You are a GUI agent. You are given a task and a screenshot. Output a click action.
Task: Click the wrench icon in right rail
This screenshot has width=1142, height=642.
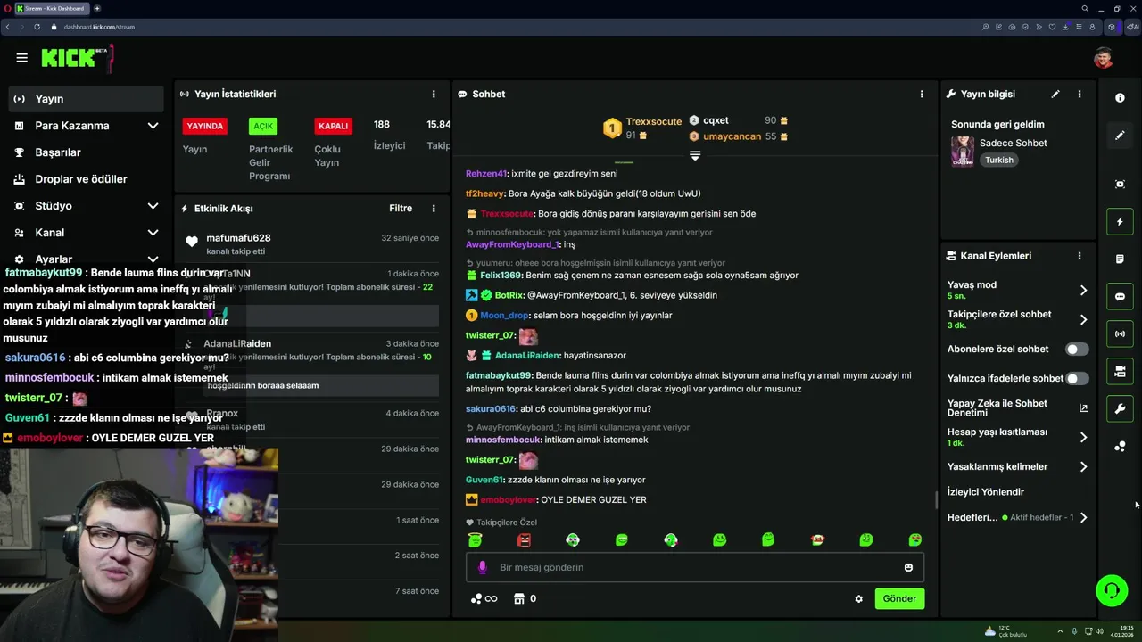[1120, 409]
